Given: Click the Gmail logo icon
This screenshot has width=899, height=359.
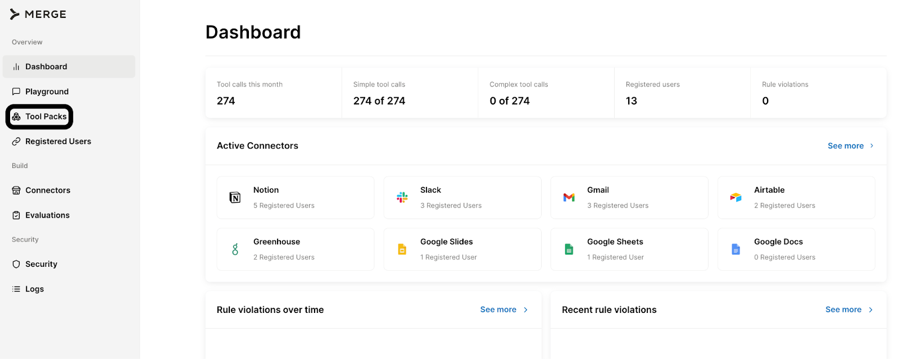Looking at the screenshot, I should (x=569, y=197).
